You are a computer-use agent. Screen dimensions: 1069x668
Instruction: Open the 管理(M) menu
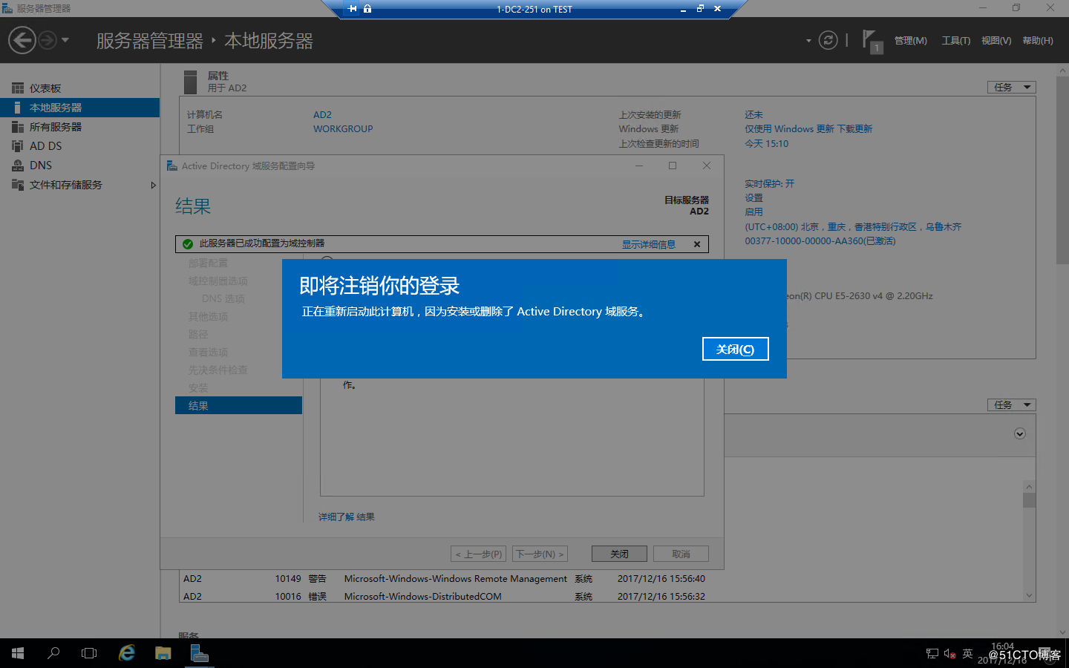coord(910,41)
